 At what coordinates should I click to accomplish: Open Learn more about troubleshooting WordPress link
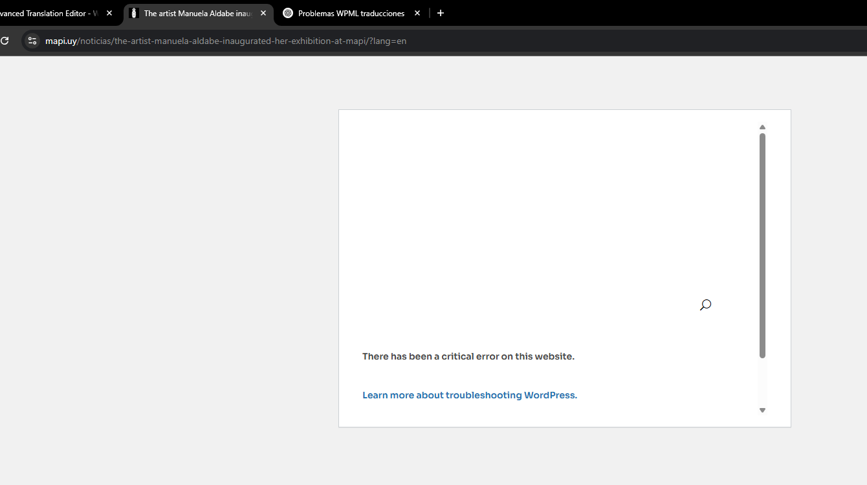[469, 395]
